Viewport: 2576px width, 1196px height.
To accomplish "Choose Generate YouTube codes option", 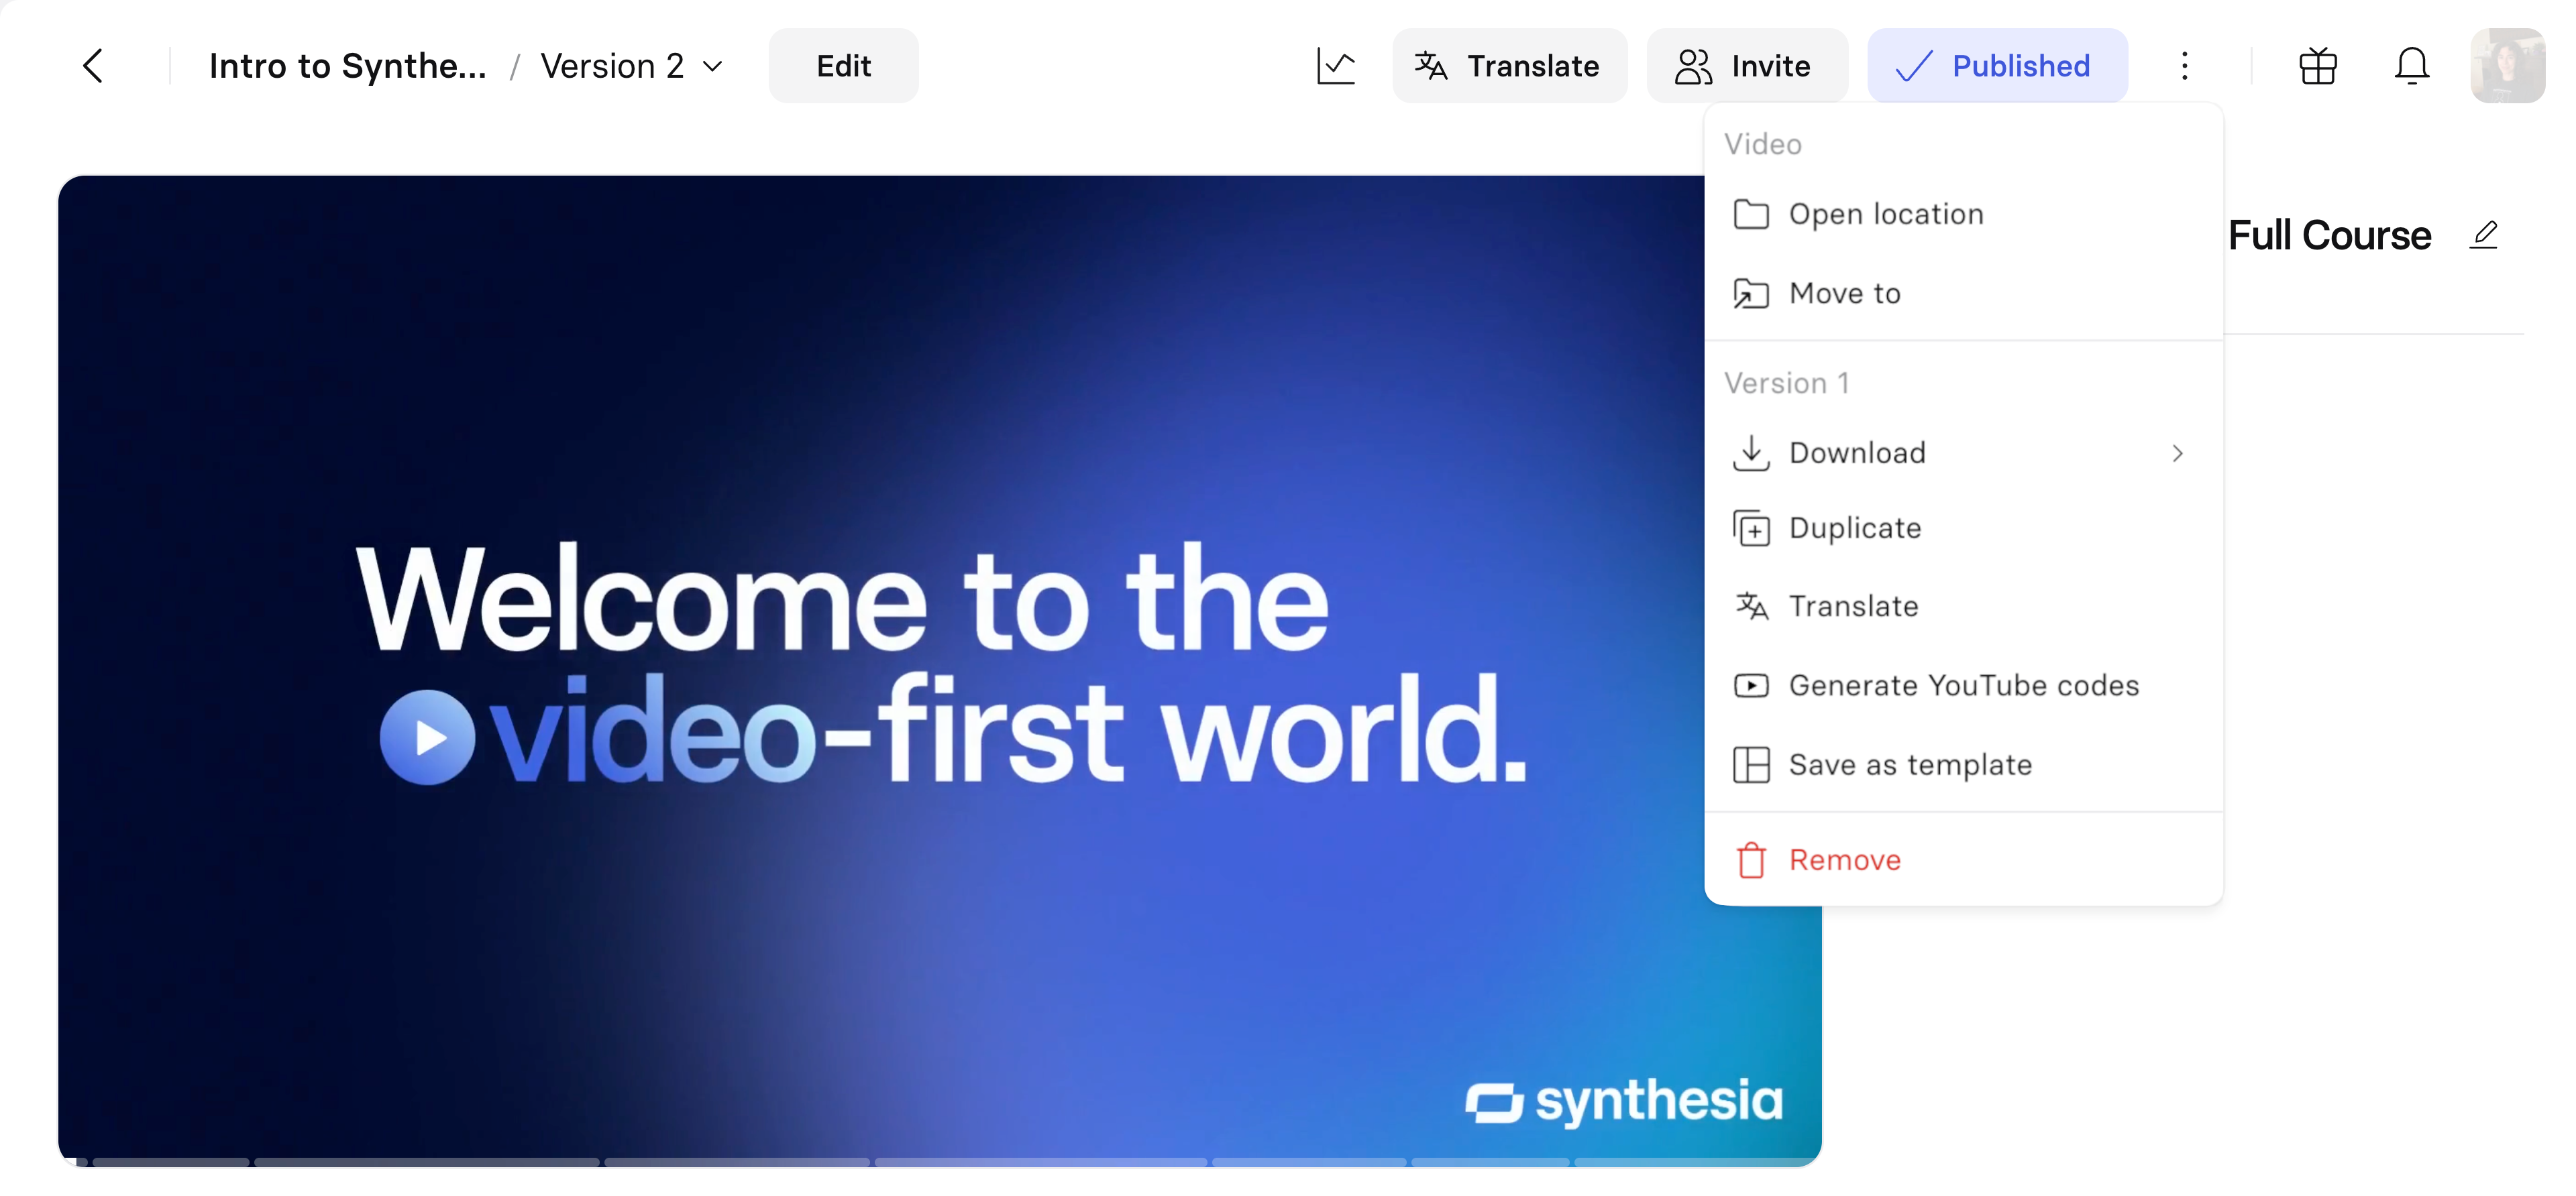I will pyautogui.click(x=1963, y=685).
